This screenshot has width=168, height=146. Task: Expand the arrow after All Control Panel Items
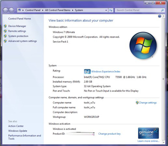(x=73, y=10)
